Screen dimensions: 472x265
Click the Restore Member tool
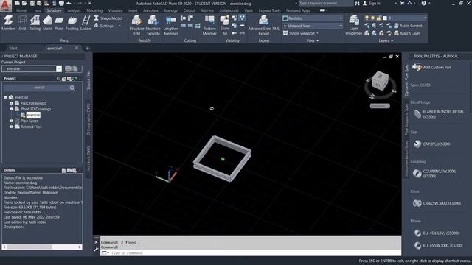coord(209,25)
